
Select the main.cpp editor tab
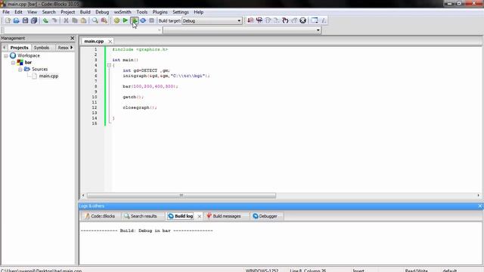pyautogui.click(x=94, y=41)
